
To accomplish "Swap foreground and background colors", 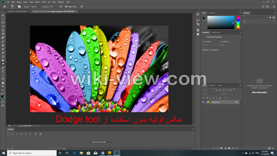I will (4, 93).
